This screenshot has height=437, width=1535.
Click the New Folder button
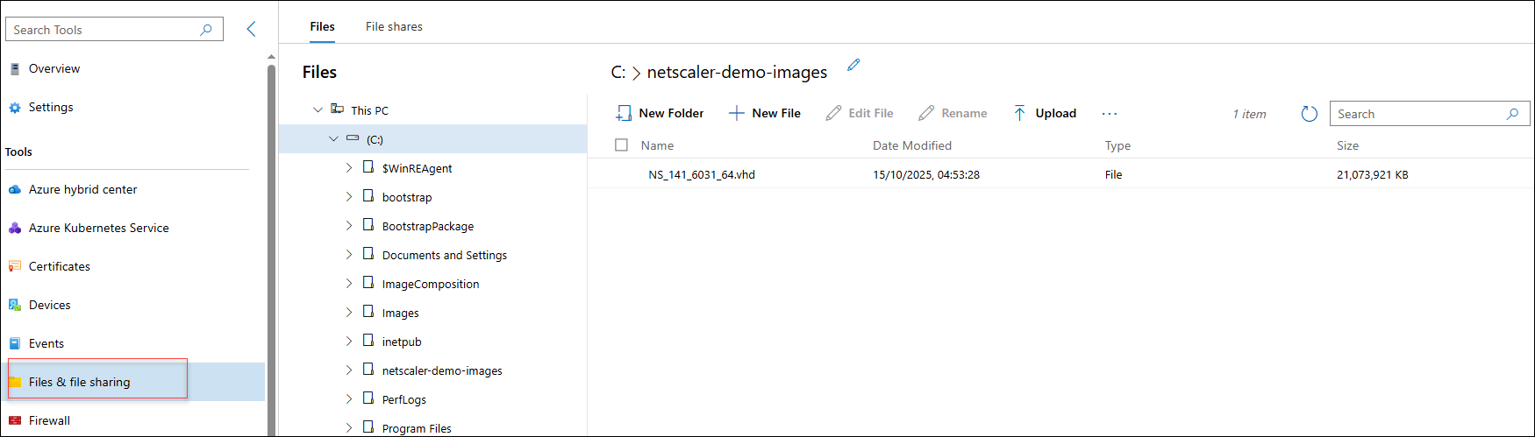660,113
